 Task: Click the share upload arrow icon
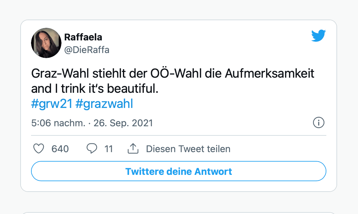point(133,149)
